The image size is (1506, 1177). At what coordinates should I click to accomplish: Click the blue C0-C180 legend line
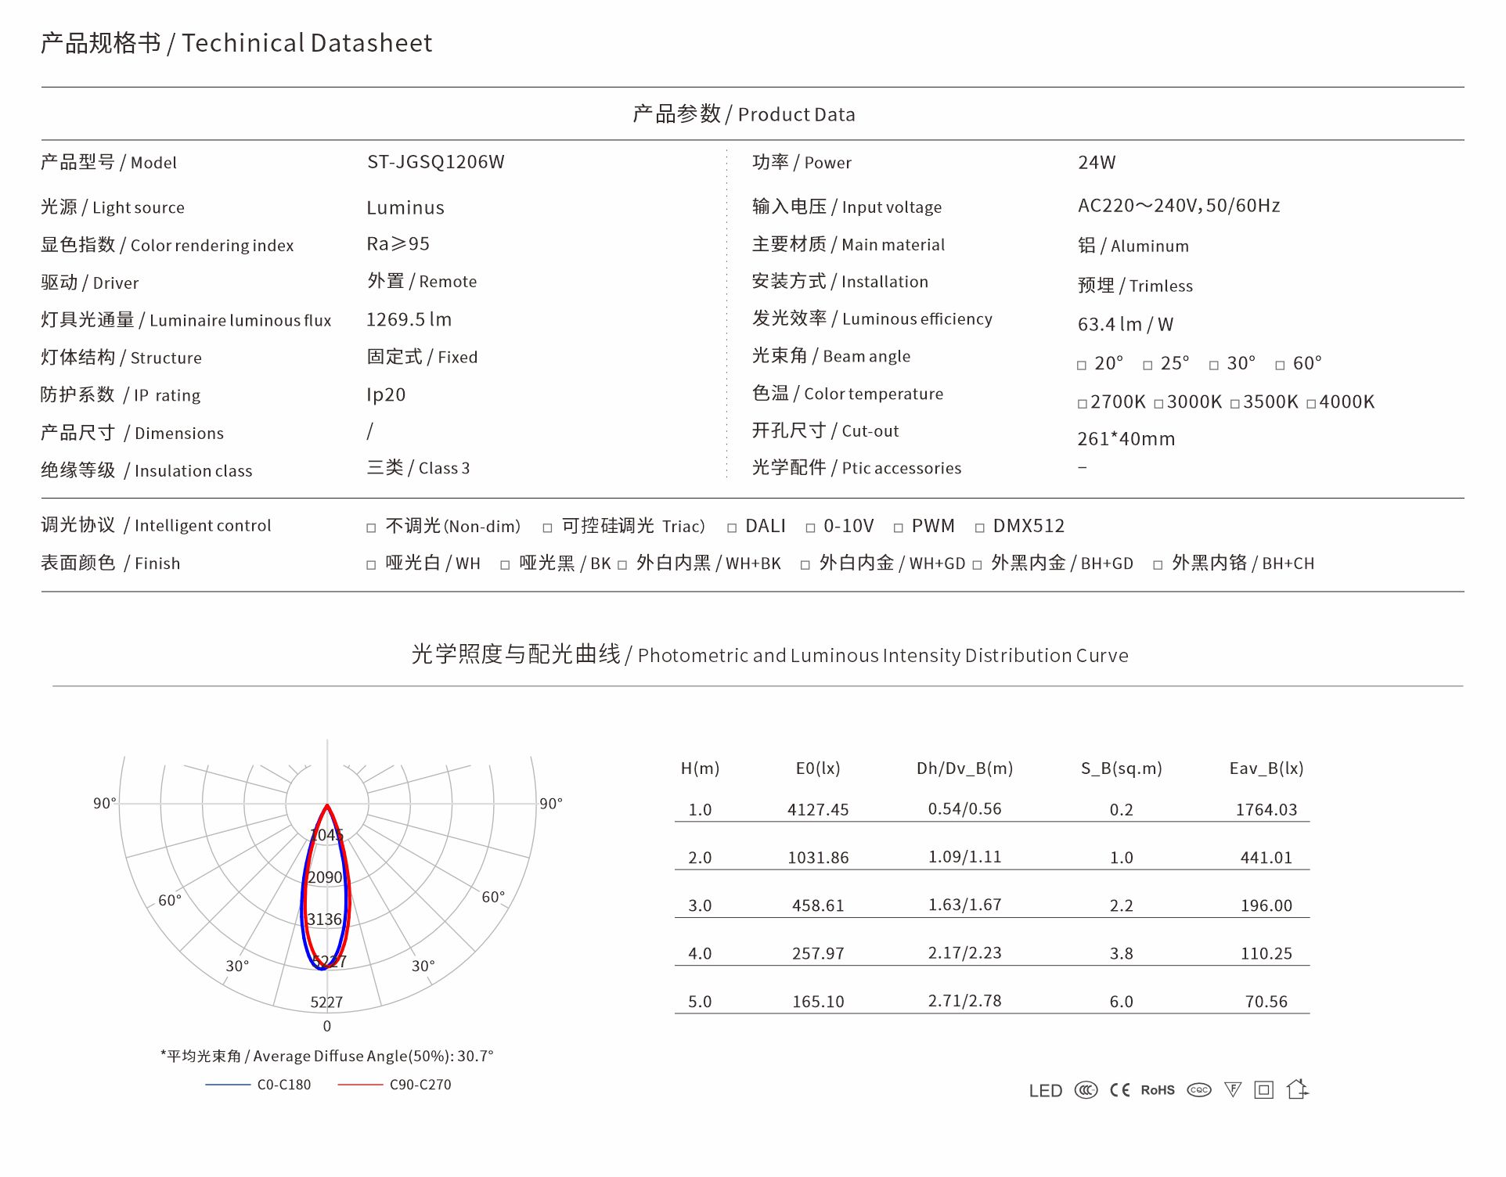228,1085
